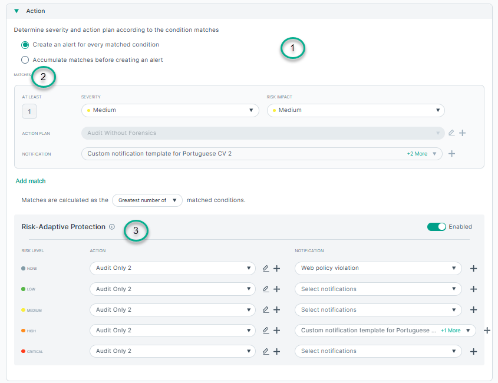
Task: Select Accumulate matches before creating an alert
Action: pos(25,60)
